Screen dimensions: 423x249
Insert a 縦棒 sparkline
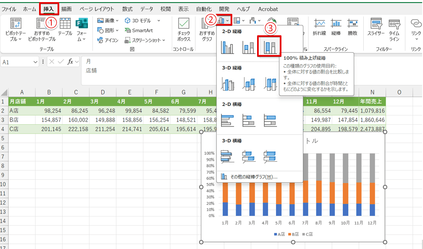click(336, 27)
